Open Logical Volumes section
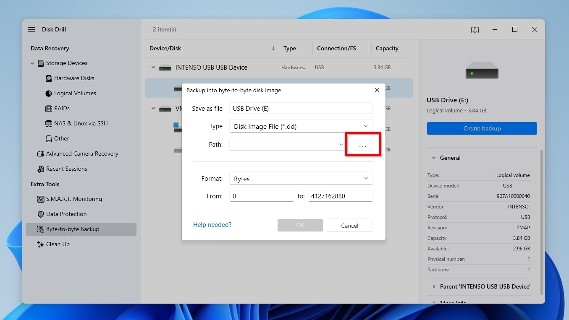Image resolution: width=569 pixels, height=320 pixels. (75, 93)
